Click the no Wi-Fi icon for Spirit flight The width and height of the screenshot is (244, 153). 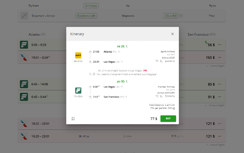click(x=157, y=61)
